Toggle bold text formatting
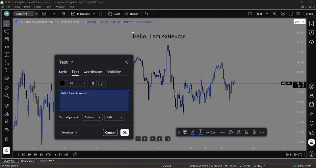316x168 pixels. tap(93, 83)
